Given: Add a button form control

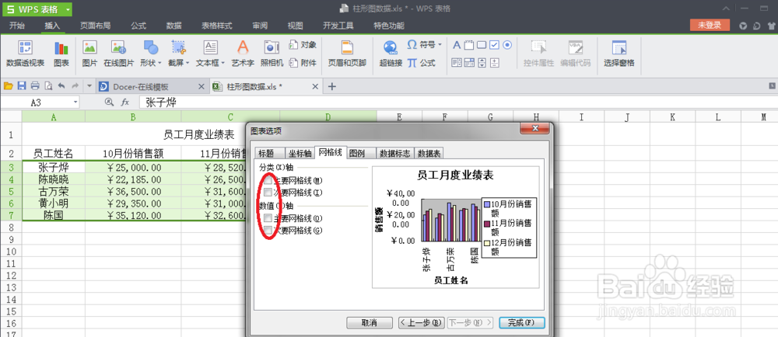Looking at the screenshot, I should (482, 46).
